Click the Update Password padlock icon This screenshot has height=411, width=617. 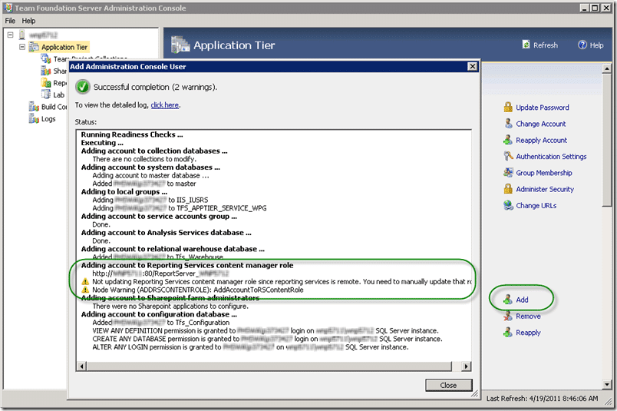point(508,108)
